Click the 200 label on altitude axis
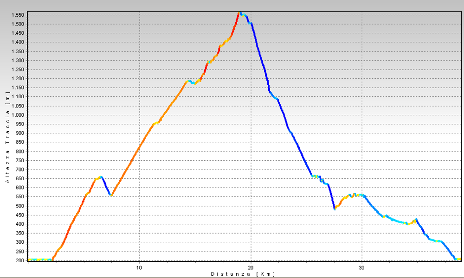This screenshot has height=278, width=464. click(19, 260)
